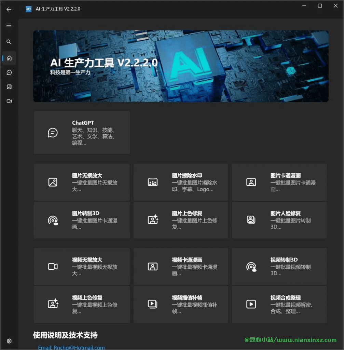Open the hamburger navigation menu
This screenshot has width=344, height=350.
click(x=9, y=25)
